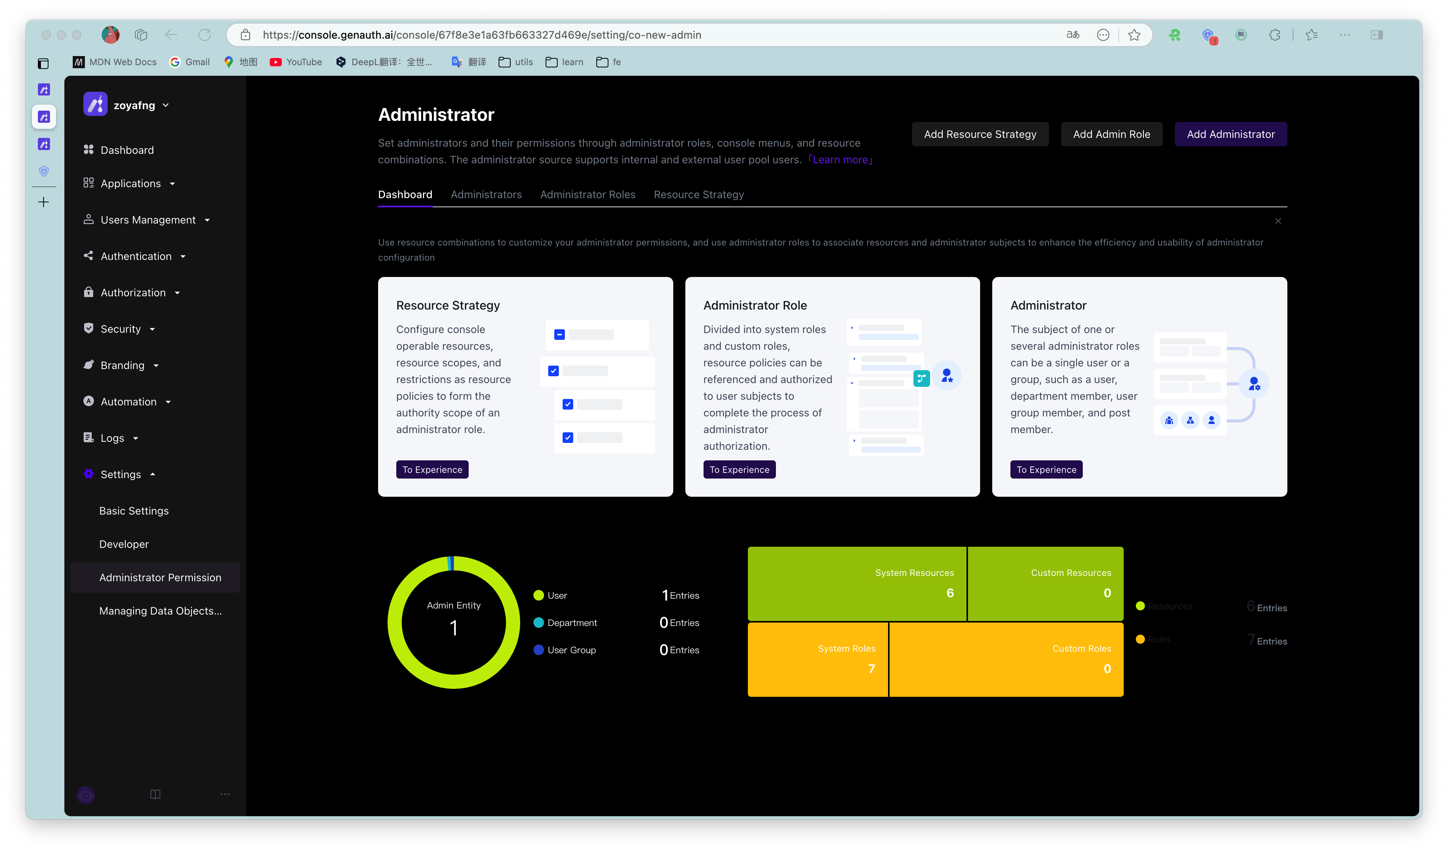Click the Security shield icon in sidebar

(88, 328)
